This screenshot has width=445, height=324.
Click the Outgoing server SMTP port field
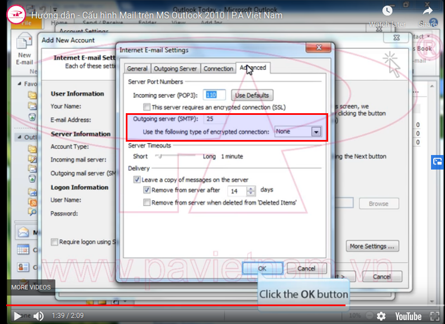pos(215,119)
